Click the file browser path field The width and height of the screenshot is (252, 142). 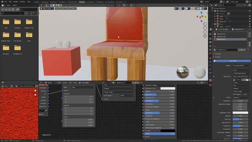pos(29,9)
